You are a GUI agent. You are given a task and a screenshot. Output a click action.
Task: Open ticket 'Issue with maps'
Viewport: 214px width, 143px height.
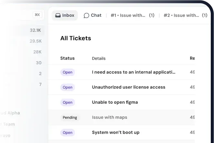122,117
